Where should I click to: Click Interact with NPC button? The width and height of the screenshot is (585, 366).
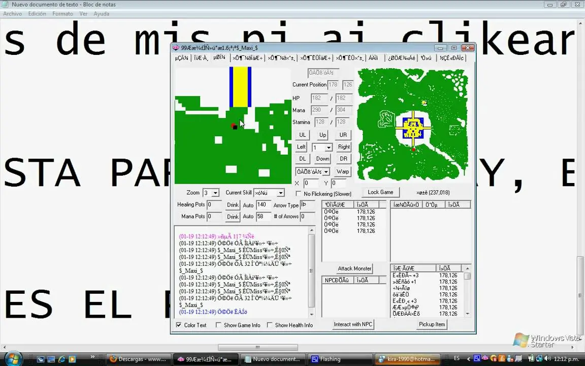353,324
